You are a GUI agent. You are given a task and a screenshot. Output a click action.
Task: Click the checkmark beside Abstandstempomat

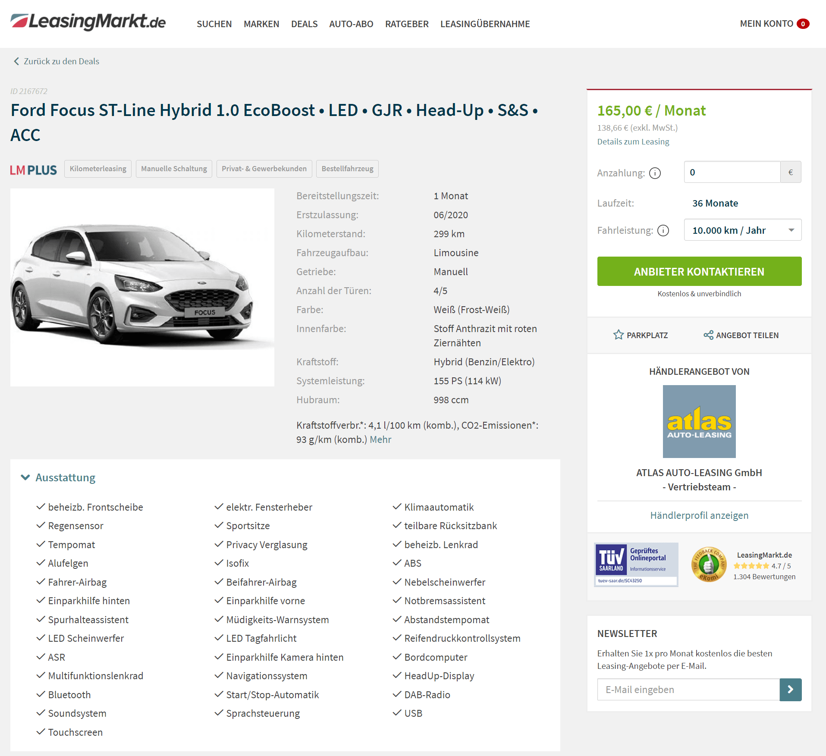click(x=397, y=619)
